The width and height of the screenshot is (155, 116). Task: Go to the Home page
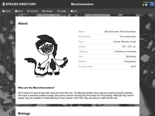click(x=6, y=11)
